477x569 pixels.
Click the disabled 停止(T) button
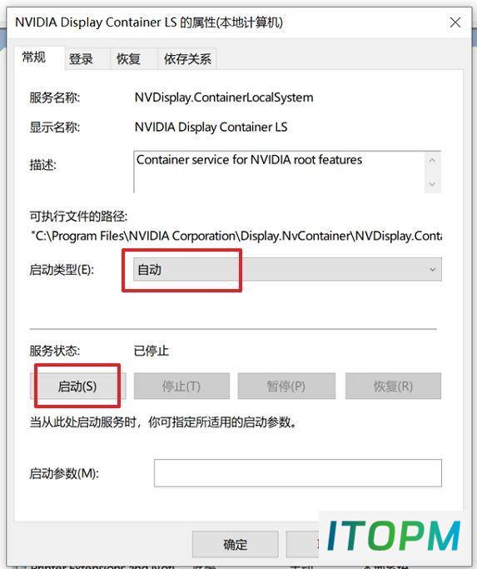point(181,386)
